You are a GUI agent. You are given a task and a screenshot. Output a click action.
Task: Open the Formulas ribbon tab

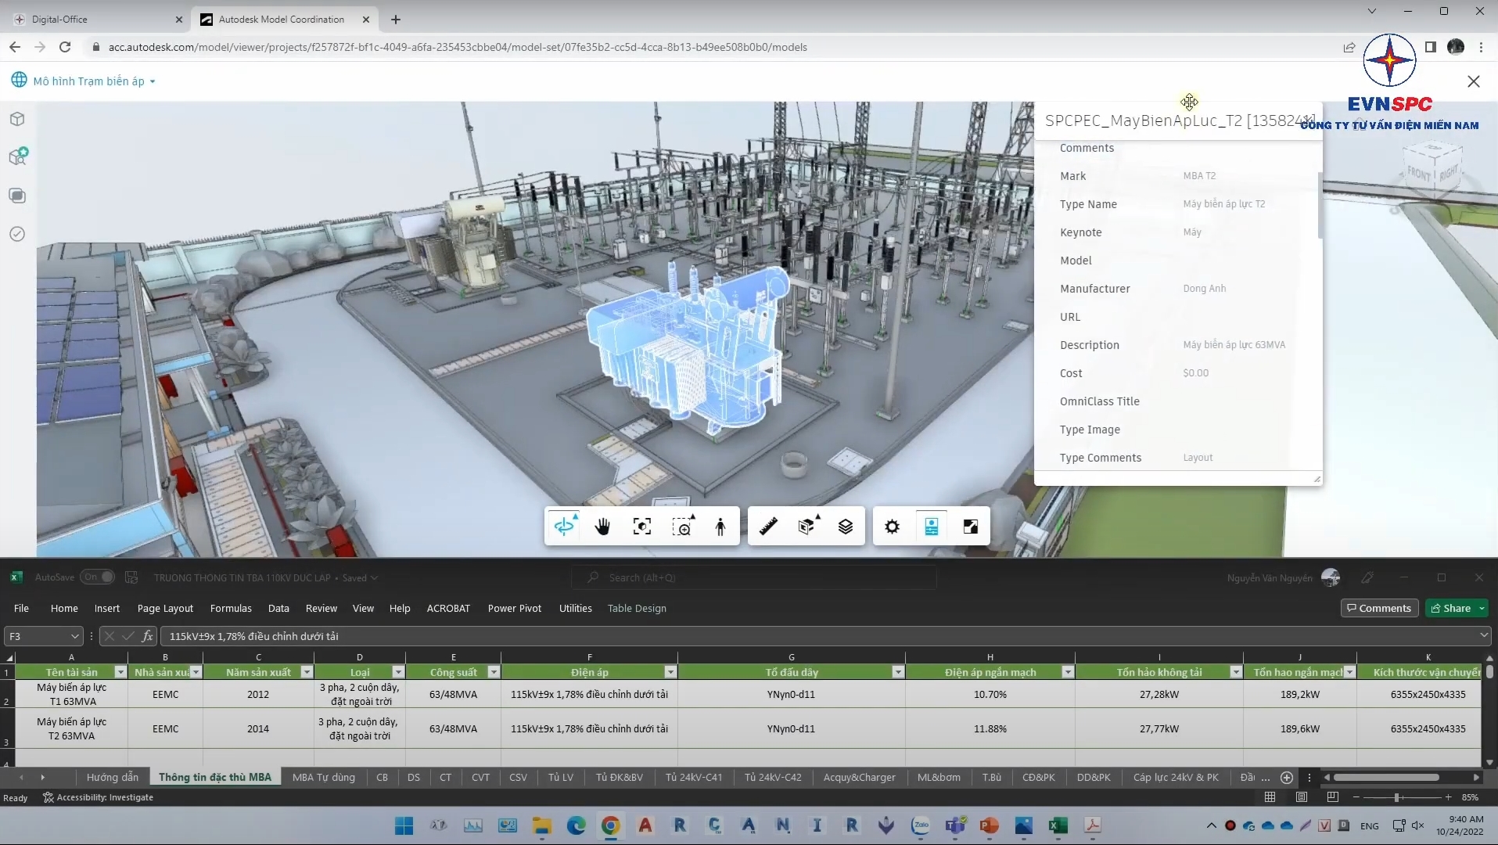coord(231,609)
